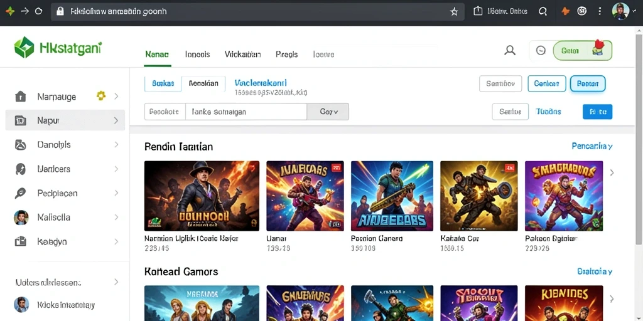Expand the Narnauge sidebar chevron

click(x=116, y=96)
